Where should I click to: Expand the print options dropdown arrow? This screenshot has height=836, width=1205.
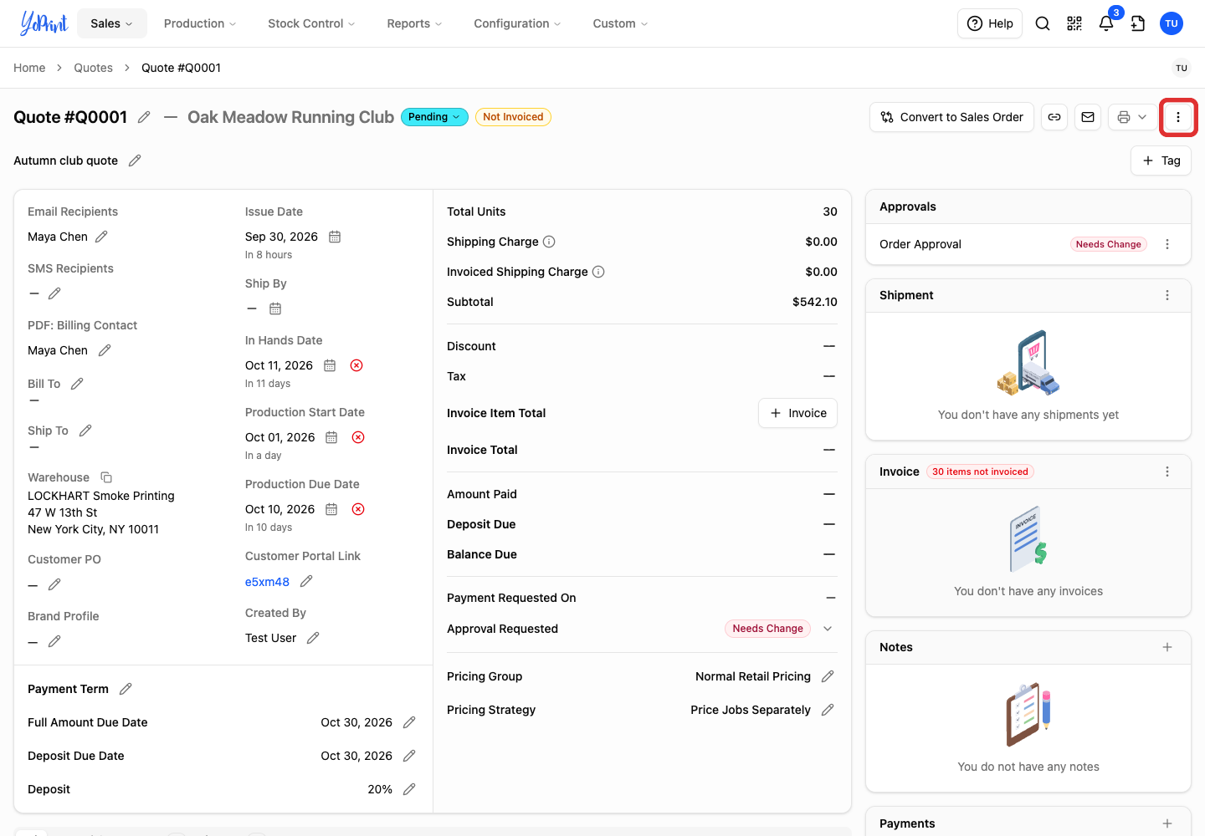pyautogui.click(x=1142, y=117)
